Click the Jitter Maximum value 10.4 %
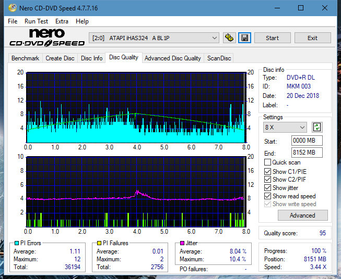 coord(238,259)
